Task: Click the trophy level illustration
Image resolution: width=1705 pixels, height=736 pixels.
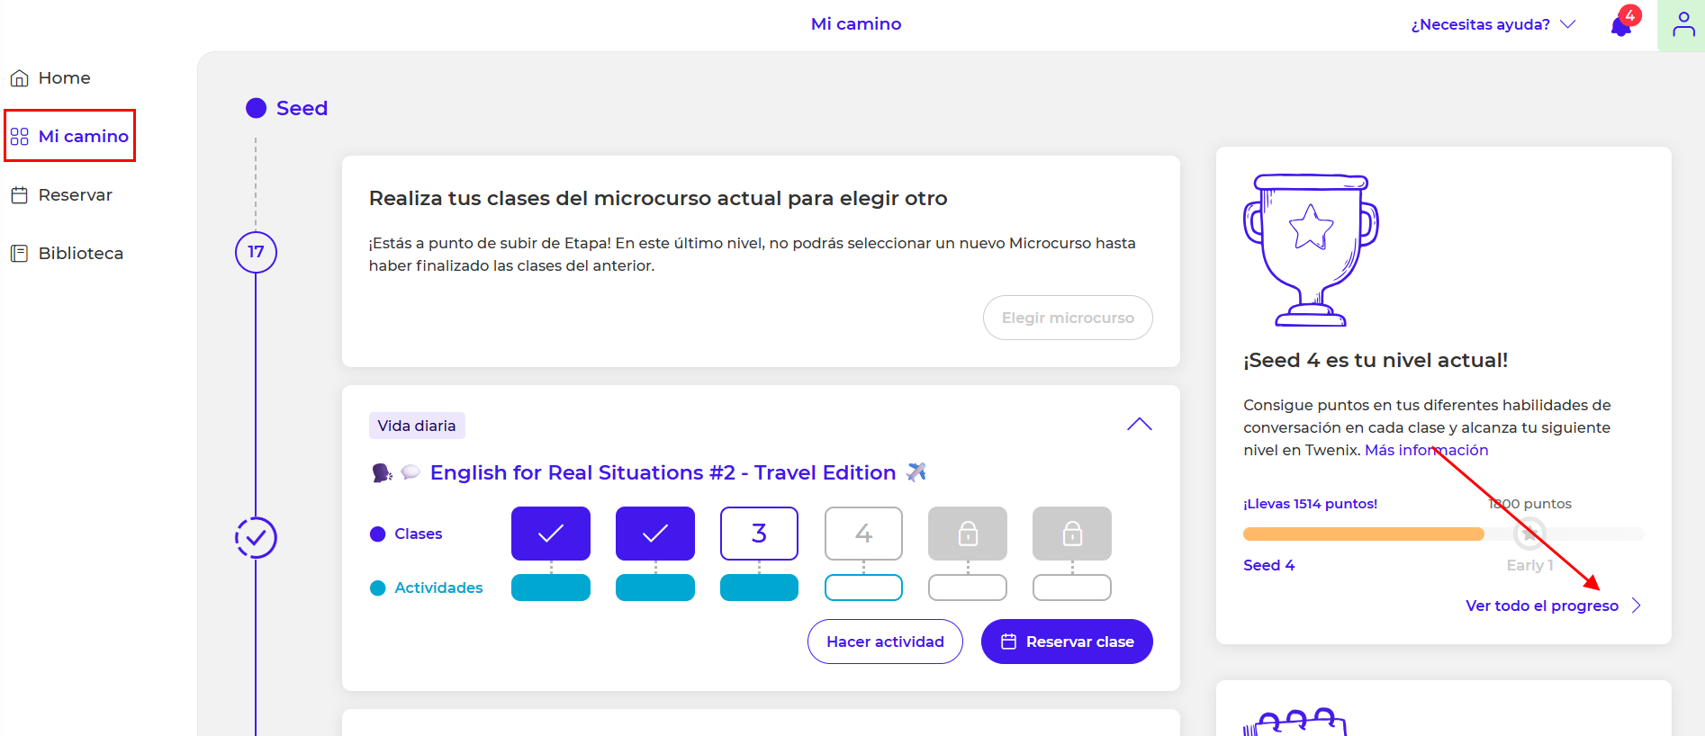Action: coord(1311,249)
